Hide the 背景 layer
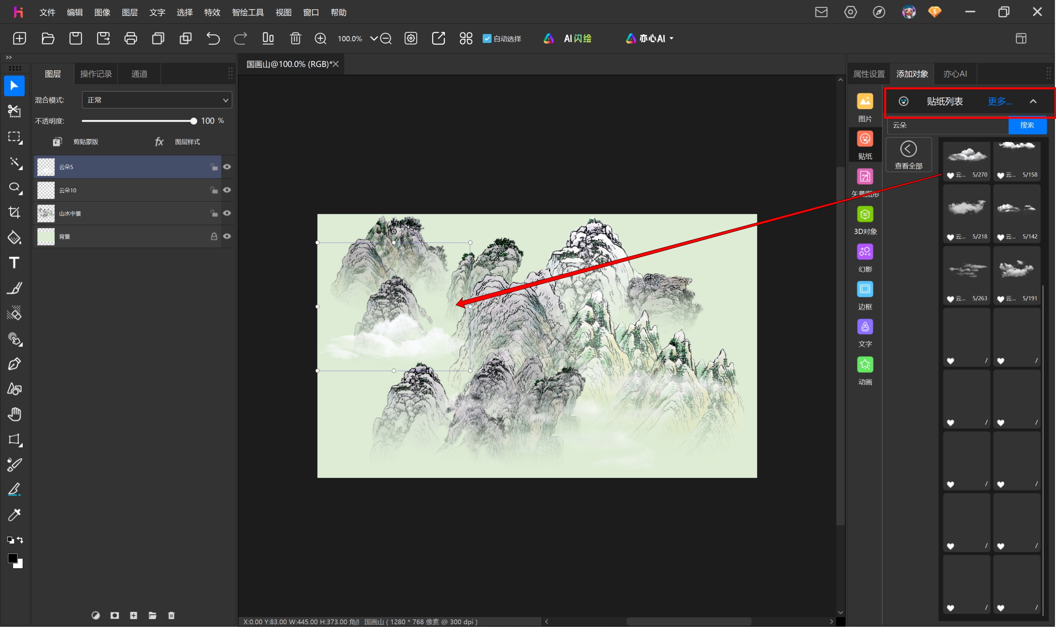This screenshot has width=1056, height=627. point(227,236)
